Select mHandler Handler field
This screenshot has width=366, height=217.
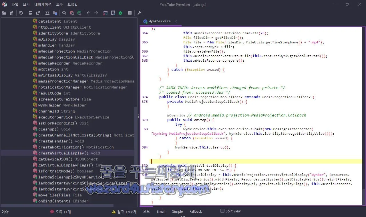[54, 45]
